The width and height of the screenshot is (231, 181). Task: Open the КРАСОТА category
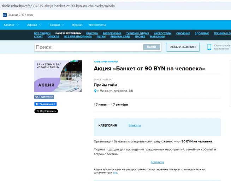pyautogui.click(x=92, y=33)
